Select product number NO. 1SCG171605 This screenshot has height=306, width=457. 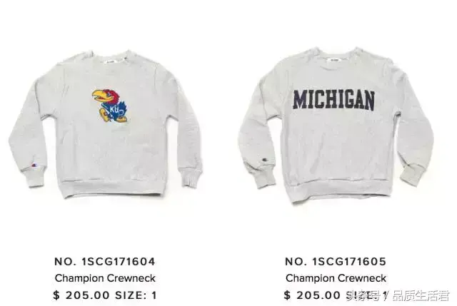pyautogui.click(x=336, y=262)
